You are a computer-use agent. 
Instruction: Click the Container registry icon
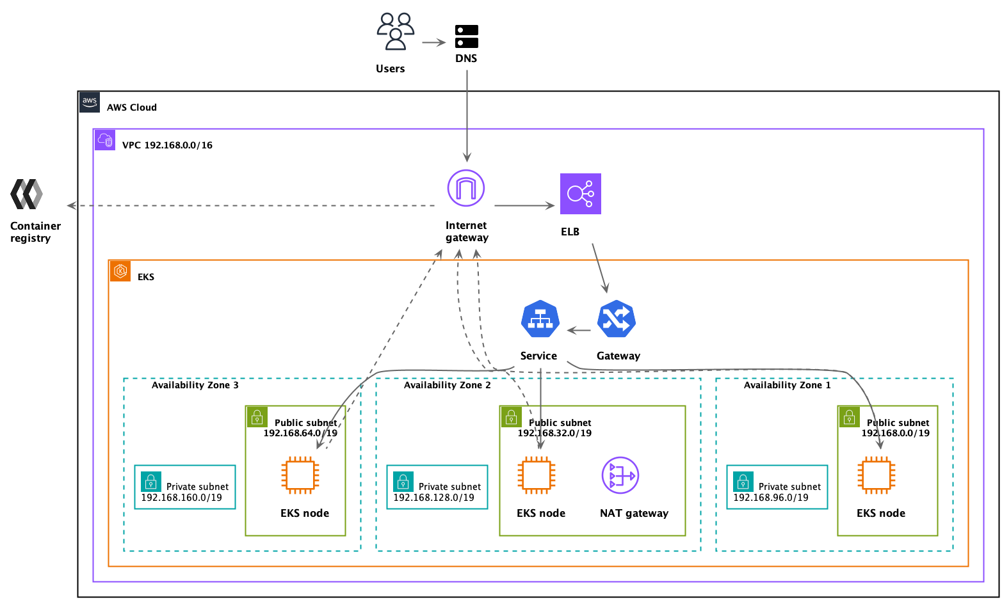pos(27,194)
